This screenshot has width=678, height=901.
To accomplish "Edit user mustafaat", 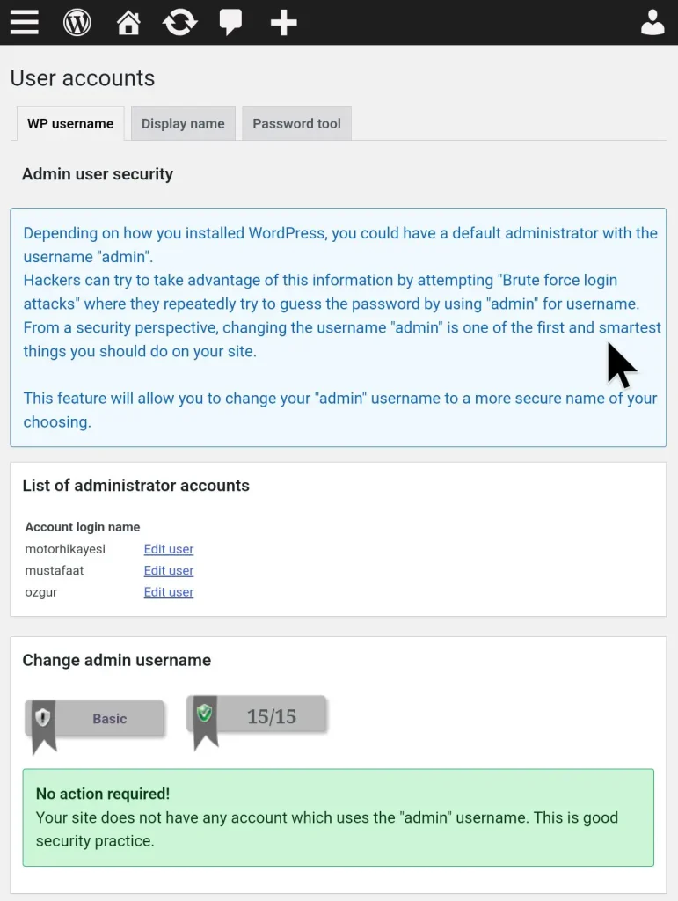I will [x=169, y=570].
